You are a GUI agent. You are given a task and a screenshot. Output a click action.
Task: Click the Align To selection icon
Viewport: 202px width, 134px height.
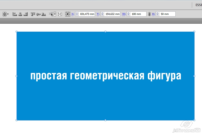click(4, 14)
